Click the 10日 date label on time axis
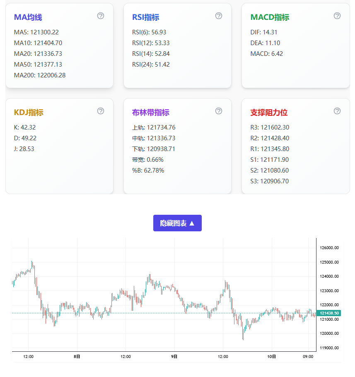This screenshot has width=355, height=377. pyautogui.click(x=272, y=356)
